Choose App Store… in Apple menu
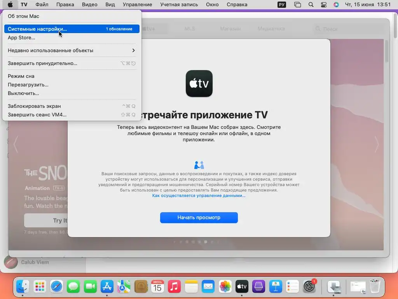Image resolution: width=398 pixels, height=299 pixels. [x=72, y=37]
